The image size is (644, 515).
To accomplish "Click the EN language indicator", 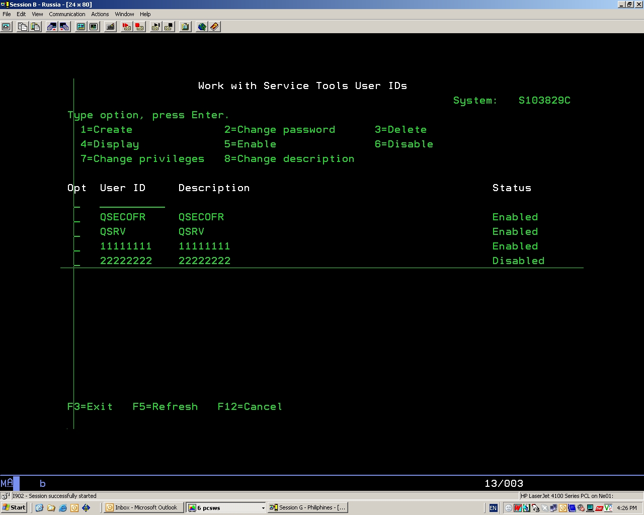I will (x=493, y=508).
